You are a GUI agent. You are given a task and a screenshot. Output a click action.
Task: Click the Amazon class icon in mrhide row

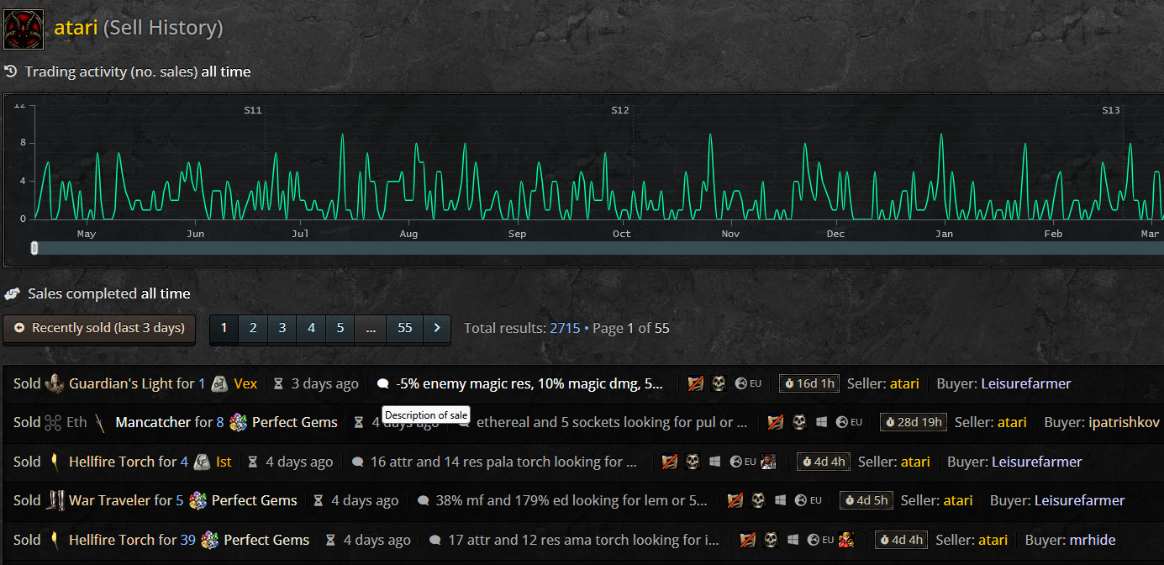pos(846,540)
